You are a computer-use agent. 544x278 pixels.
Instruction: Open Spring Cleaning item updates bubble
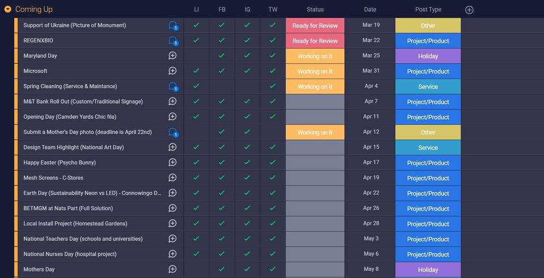click(173, 86)
